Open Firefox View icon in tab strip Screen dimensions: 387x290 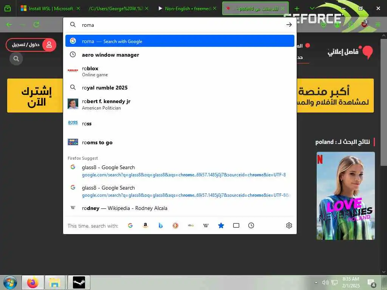(x=8, y=9)
